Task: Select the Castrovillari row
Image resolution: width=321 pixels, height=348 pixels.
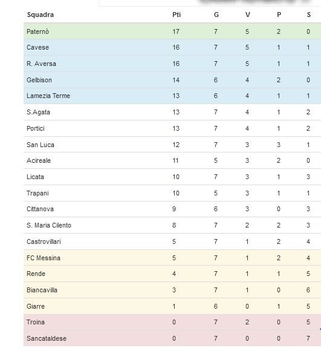Action: point(172,241)
